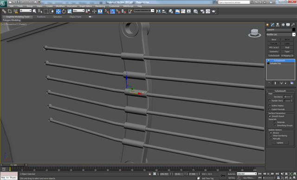Open the Rendering menu
Image resolution: width=297 pixels, height=180 pixels.
pos(100,6)
